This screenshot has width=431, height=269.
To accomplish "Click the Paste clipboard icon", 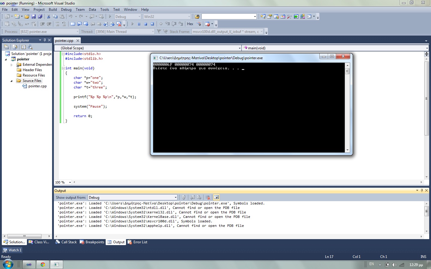I will [x=62, y=17].
